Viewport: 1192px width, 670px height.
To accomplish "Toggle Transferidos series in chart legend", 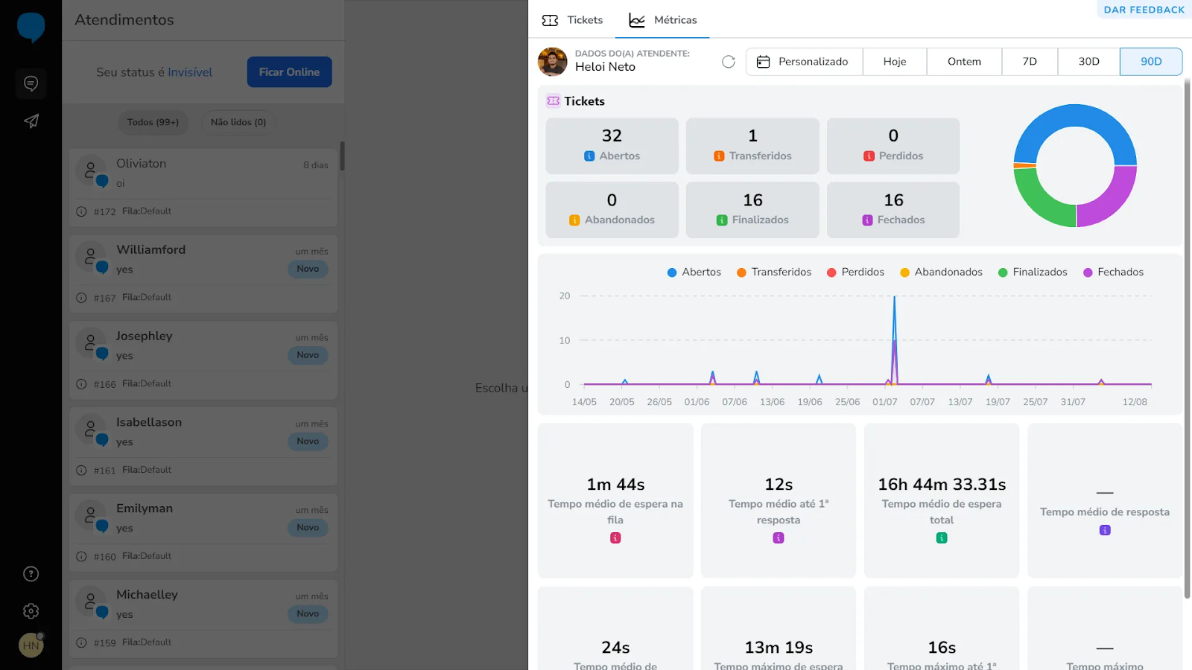I will 774,272.
